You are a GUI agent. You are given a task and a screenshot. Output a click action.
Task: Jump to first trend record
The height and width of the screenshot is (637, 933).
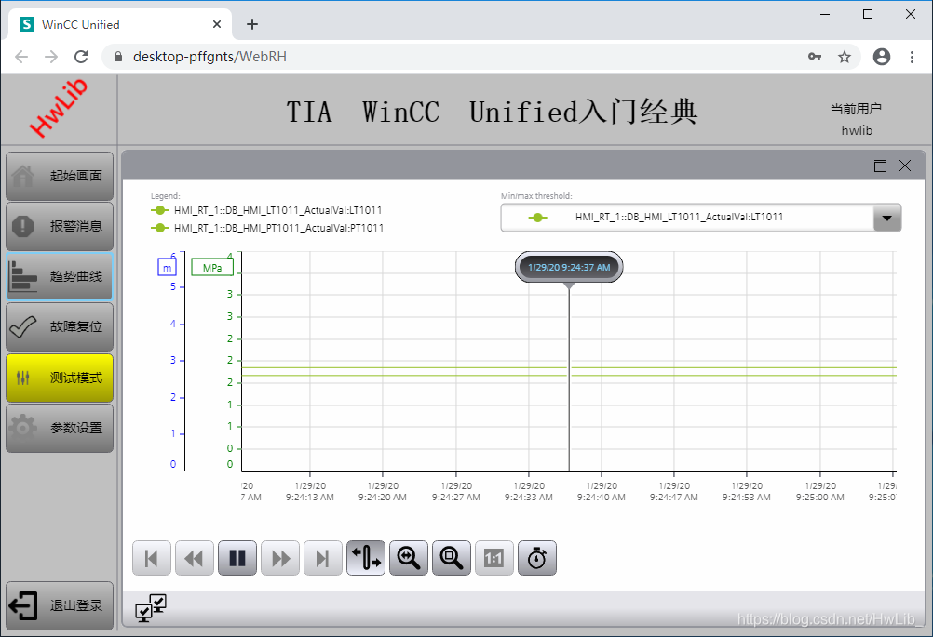point(151,558)
